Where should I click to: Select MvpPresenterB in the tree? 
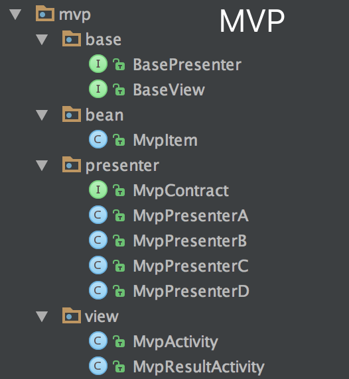190,241
